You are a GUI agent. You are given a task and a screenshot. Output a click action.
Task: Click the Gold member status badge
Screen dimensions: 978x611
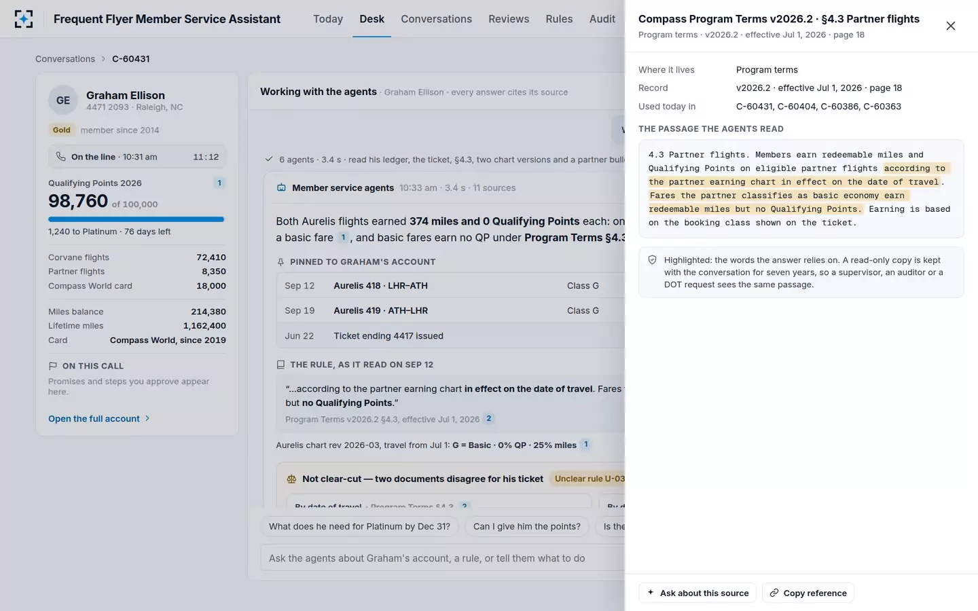coord(62,130)
